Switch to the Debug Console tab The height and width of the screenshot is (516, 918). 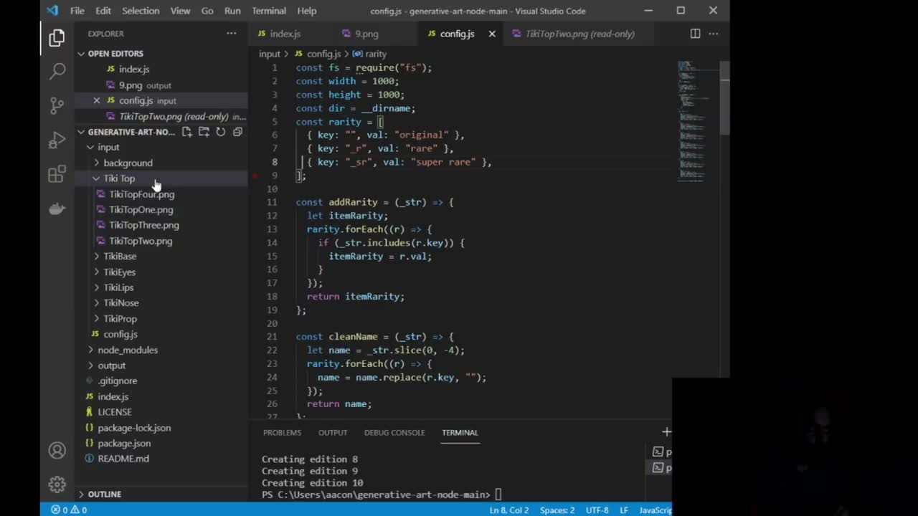394,432
